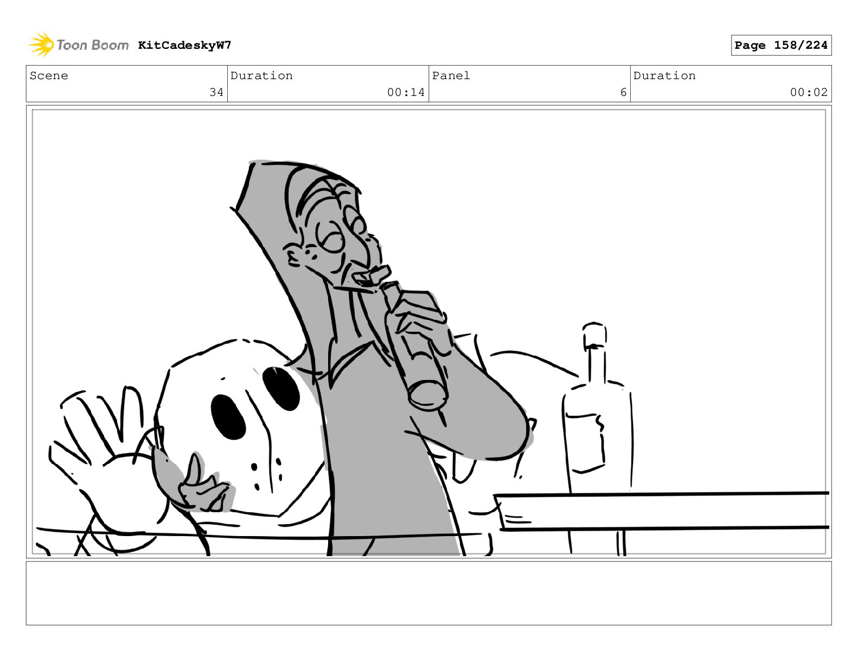Select the project name KitCadeskyW7

click(x=184, y=45)
